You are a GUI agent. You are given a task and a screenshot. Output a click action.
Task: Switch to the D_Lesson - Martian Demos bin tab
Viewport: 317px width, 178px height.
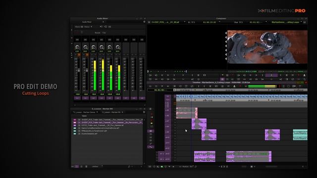coord(84,112)
